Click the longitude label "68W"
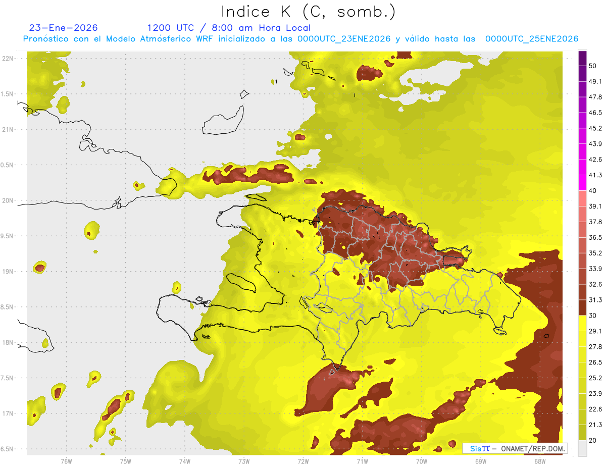Screen dimensions: 606x468 click(x=539, y=461)
